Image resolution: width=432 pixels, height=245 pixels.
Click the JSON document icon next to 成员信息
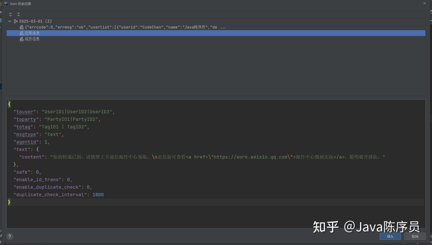point(22,39)
